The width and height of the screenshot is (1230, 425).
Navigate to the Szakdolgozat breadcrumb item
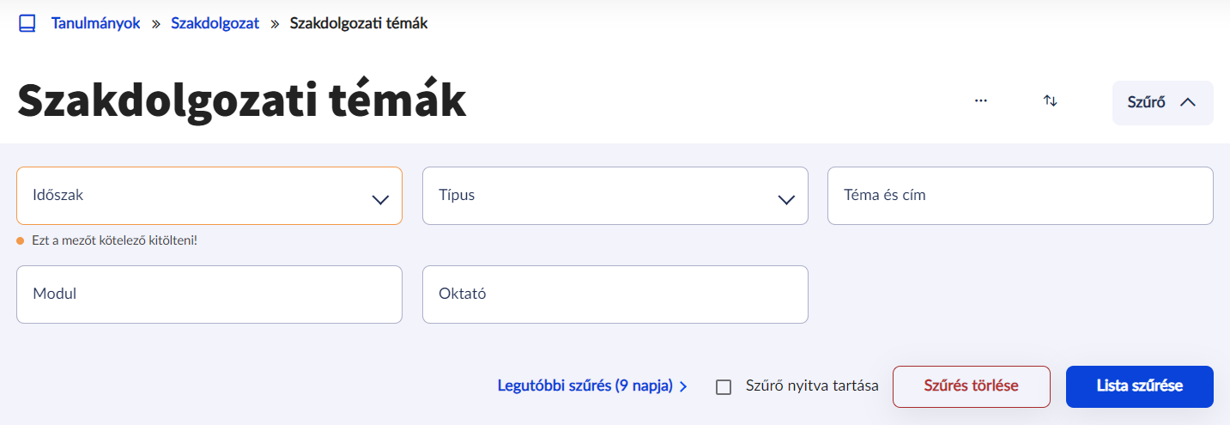tap(215, 23)
